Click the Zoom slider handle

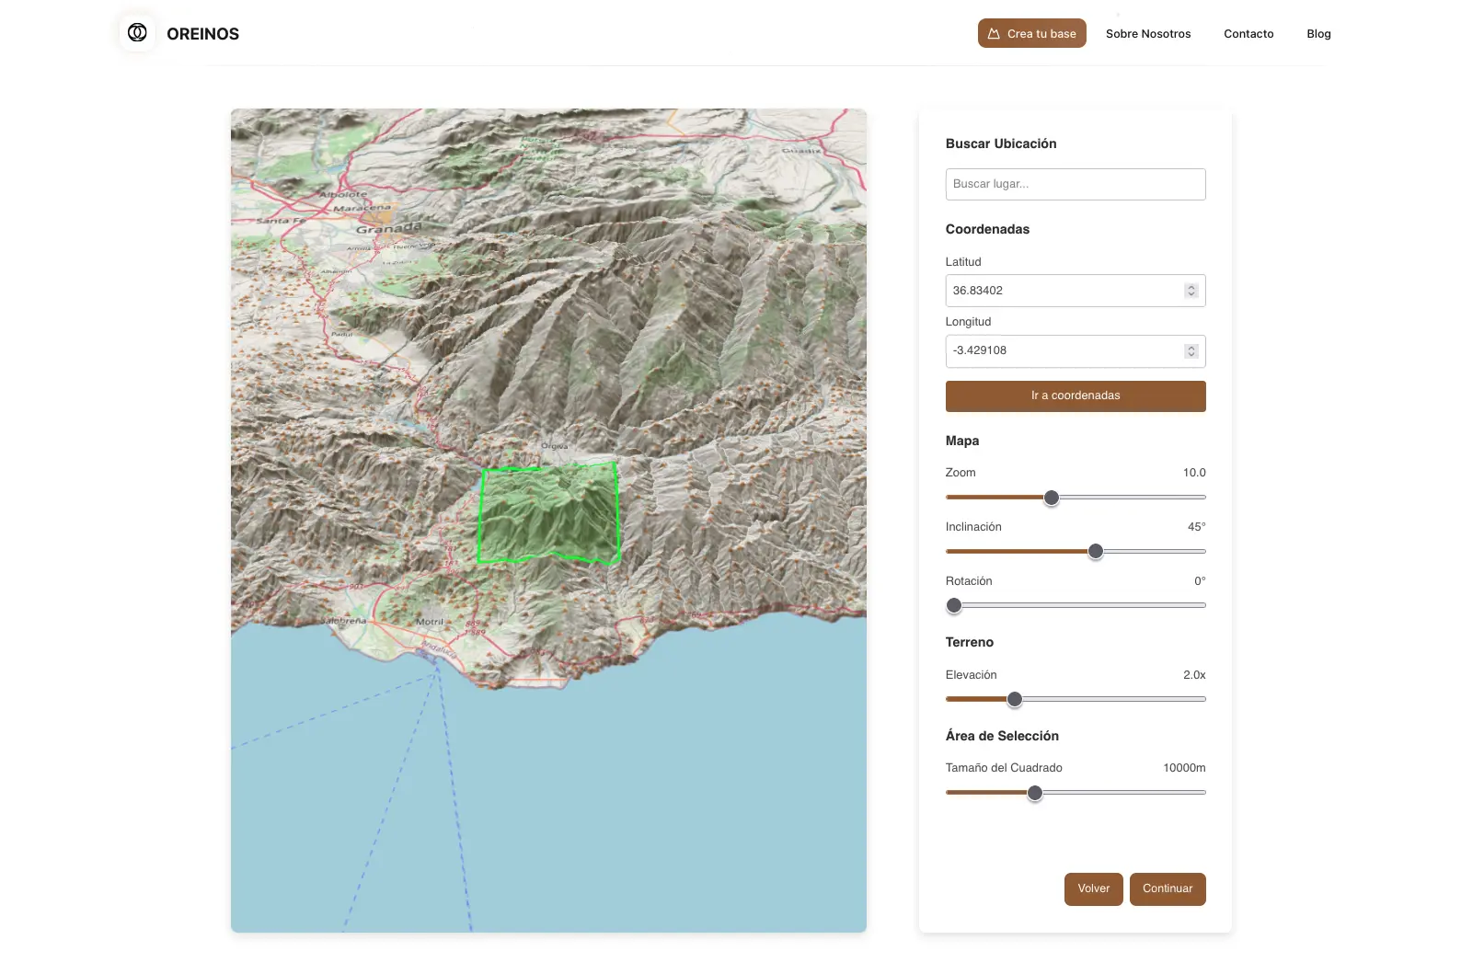coord(1051,498)
